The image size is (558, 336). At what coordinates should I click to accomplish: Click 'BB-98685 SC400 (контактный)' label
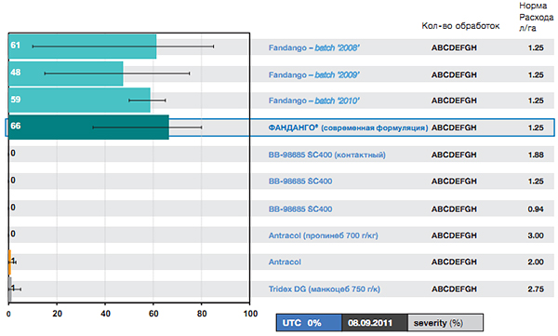pos(326,155)
